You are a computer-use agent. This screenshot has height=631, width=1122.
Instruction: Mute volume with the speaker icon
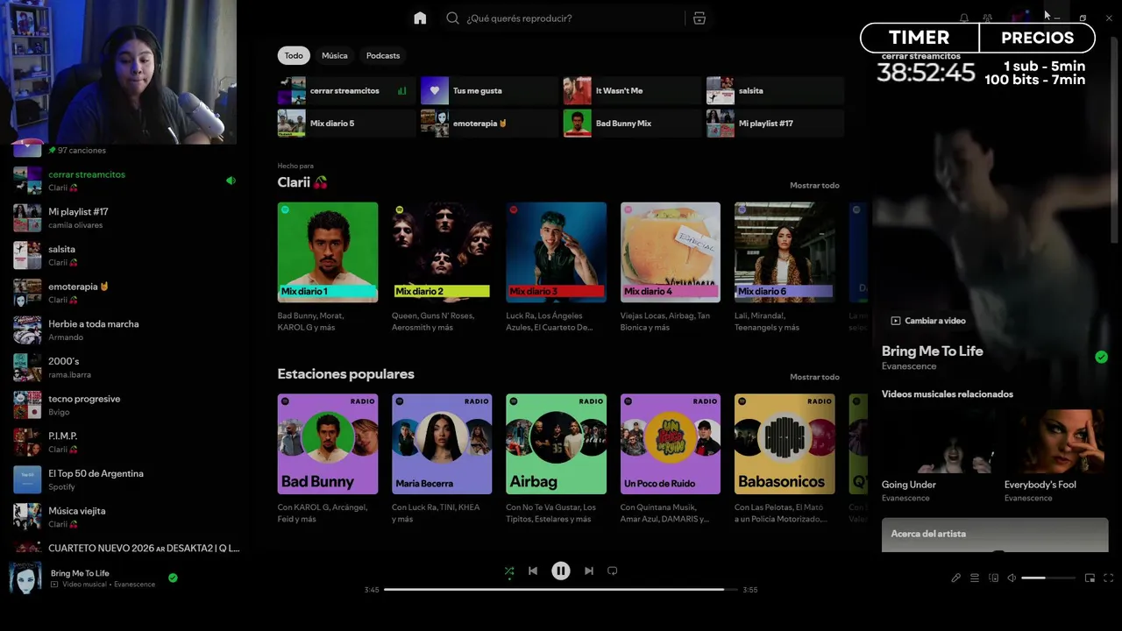point(1012,578)
